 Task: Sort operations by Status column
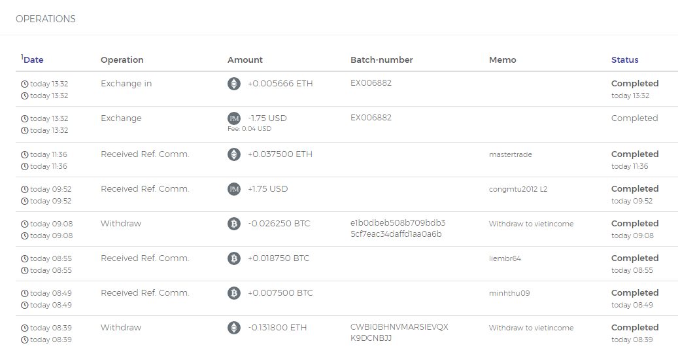click(624, 60)
